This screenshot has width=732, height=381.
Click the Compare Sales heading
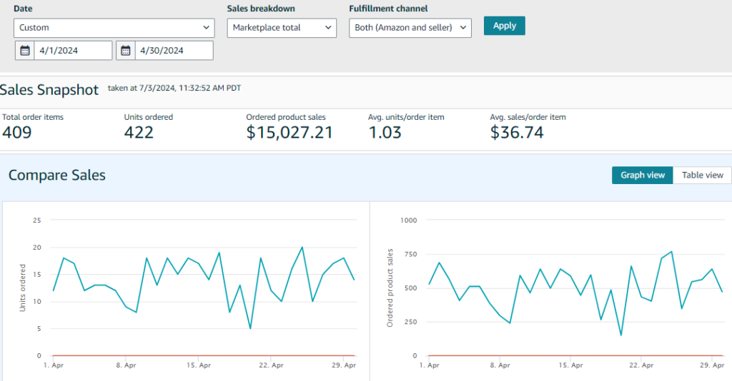[57, 175]
